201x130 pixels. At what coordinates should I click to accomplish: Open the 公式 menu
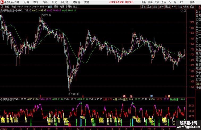(x=157, y=2)
